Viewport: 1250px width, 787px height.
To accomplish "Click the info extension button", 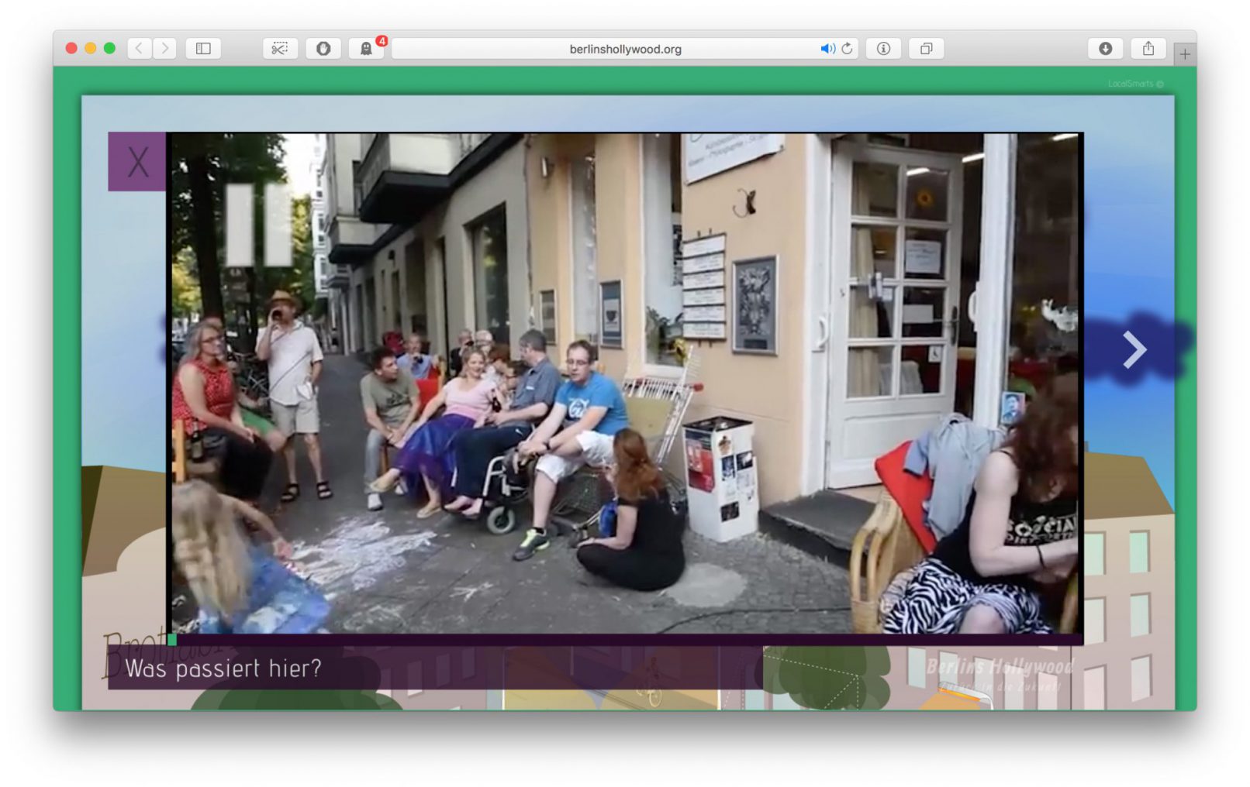I will 883,49.
